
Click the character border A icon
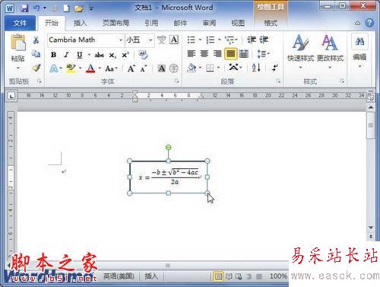tap(174, 40)
